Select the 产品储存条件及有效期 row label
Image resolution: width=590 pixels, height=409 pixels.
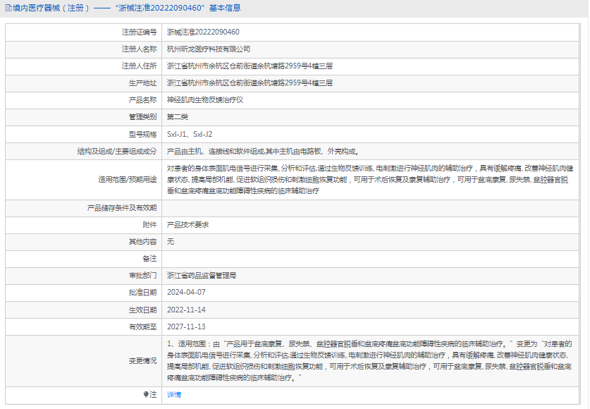pyautogui.click(x=122, y=208)
